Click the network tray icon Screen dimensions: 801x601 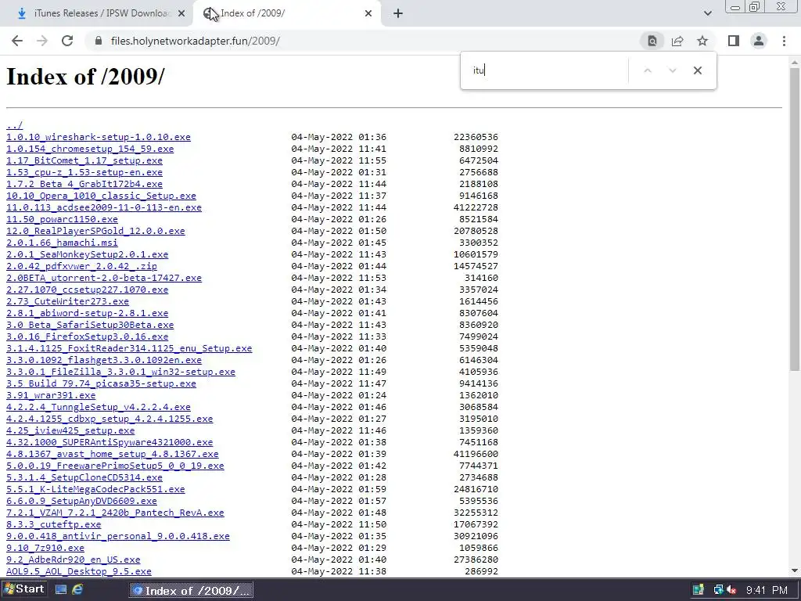click(x=719, y=590)
